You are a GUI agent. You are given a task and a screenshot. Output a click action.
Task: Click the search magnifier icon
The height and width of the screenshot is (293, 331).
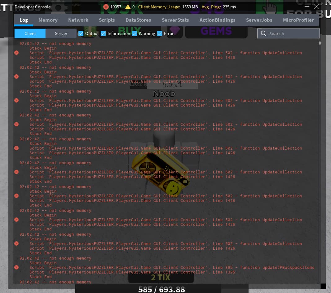tap(263, 33)
